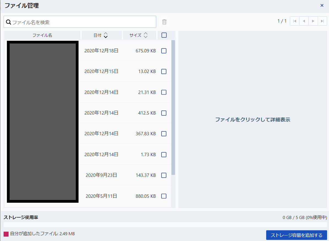This screenshot has width=329, height=241.
Task: Select the 2020年12月18日 date cell
Action: pyautogui.click(x=101, y=51)
